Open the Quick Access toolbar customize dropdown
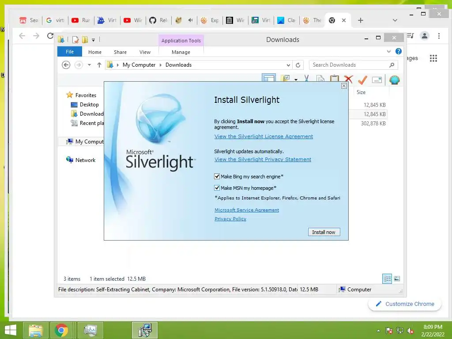This screenshot has height=339, width=452. [93, 40]
